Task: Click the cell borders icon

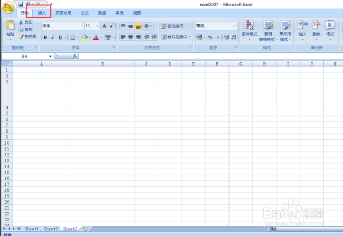Action: pyautogui.click(x=72, y=37)
